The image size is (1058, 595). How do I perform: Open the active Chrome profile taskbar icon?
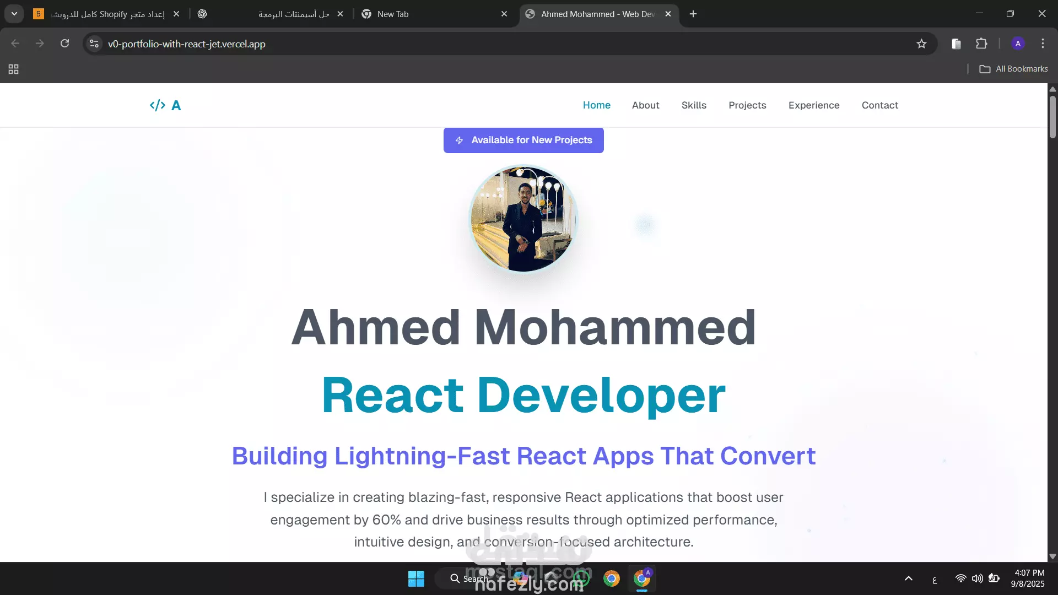(x=641, y=578)
